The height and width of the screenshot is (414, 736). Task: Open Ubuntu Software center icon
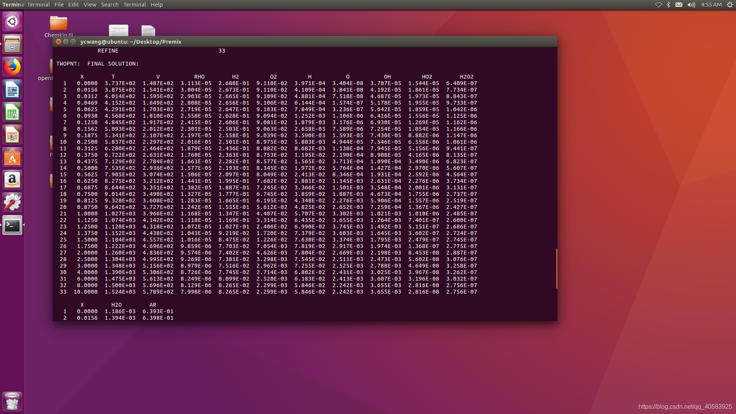click(x=12, y=158)
